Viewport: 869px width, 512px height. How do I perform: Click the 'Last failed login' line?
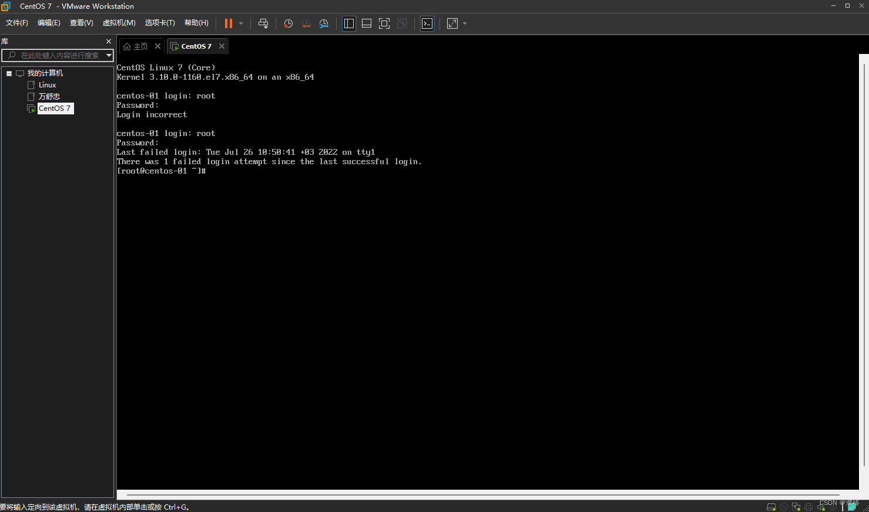[246, 152]
